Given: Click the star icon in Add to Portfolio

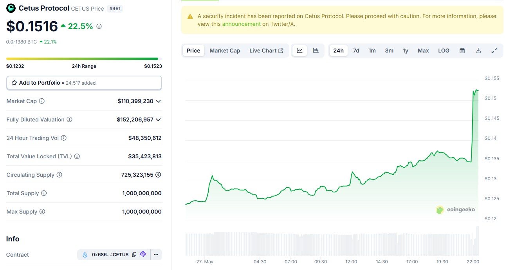Looking at the screenshot, I should tap(14, 83).
